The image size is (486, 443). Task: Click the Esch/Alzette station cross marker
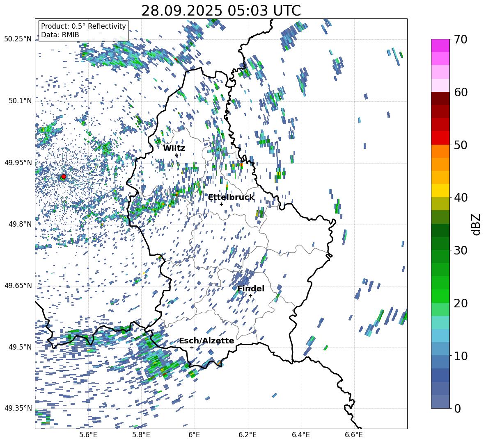(x=192, y=348)
